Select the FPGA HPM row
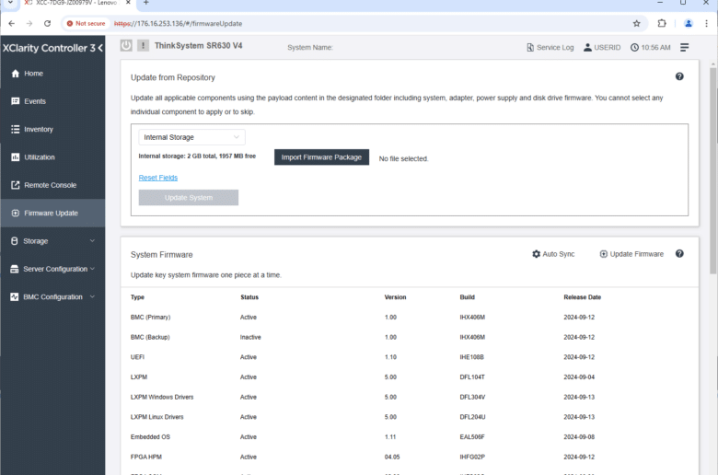This screenshot has height=475, width=718. (x=410, y=457)
